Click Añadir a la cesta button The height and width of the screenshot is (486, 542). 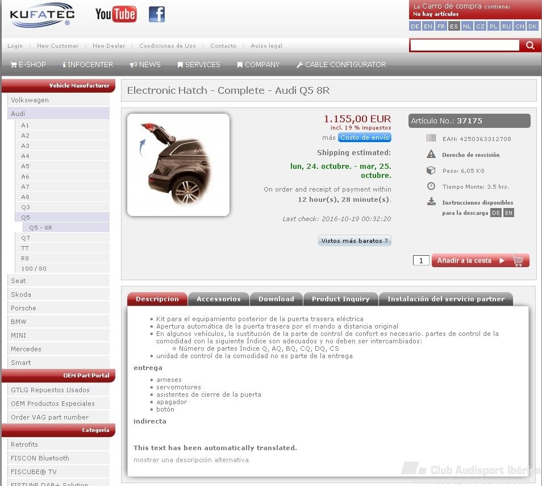pyautogui.click(x=481, y=260)
